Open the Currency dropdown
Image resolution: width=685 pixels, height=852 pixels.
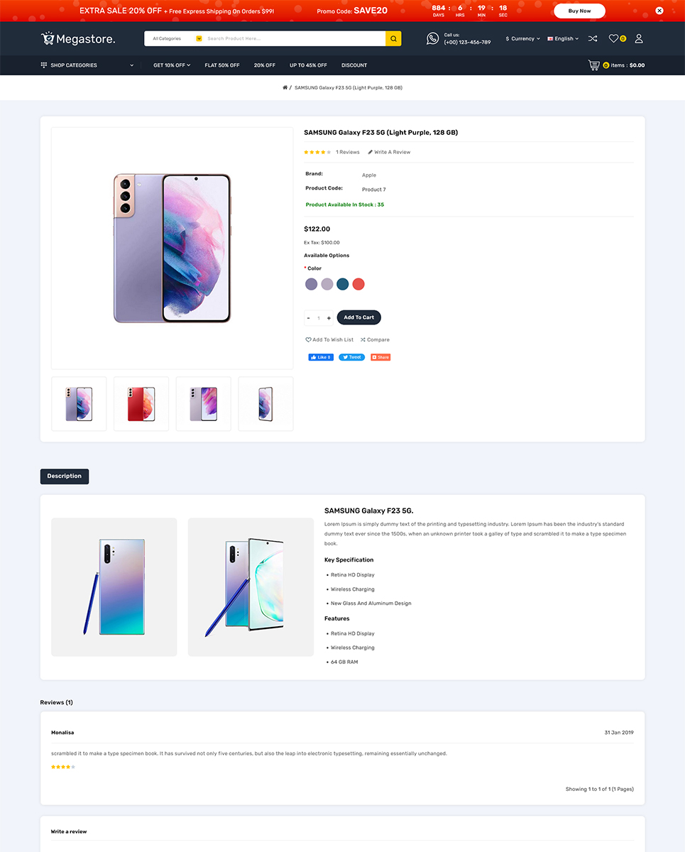[x=523, y=38]
